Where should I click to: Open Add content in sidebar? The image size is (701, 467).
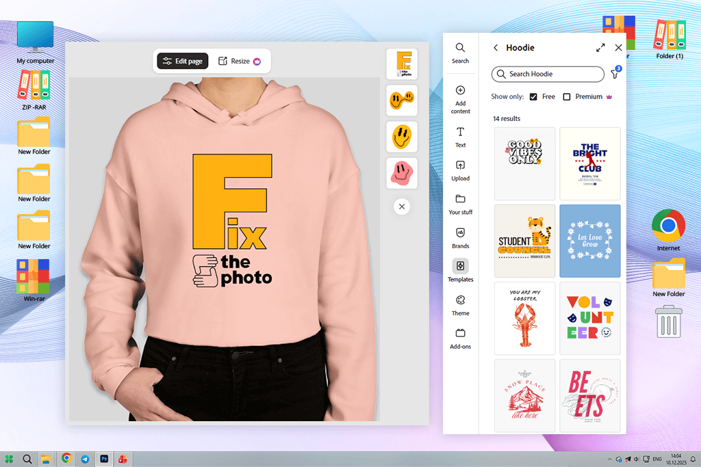click(460, 100)
